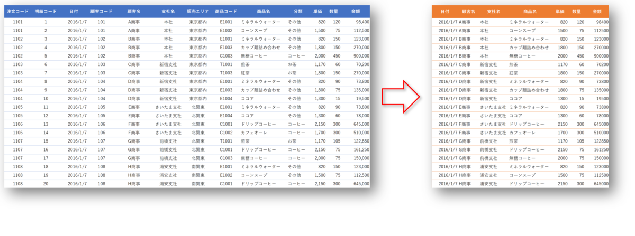Click 支社名 header in orange table

coord(494,11)
